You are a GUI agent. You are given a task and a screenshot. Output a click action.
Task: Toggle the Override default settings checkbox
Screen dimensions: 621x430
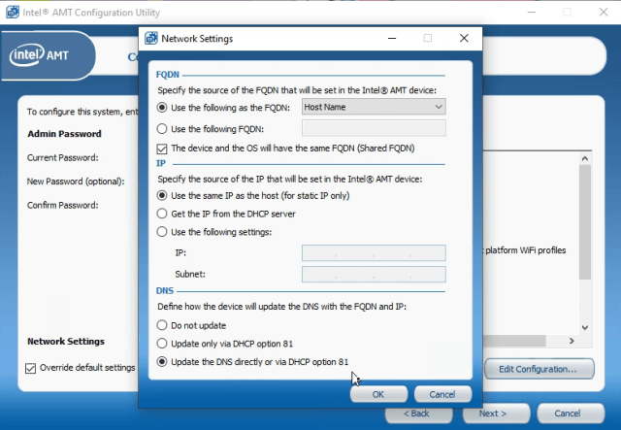(x=30, y=368)
